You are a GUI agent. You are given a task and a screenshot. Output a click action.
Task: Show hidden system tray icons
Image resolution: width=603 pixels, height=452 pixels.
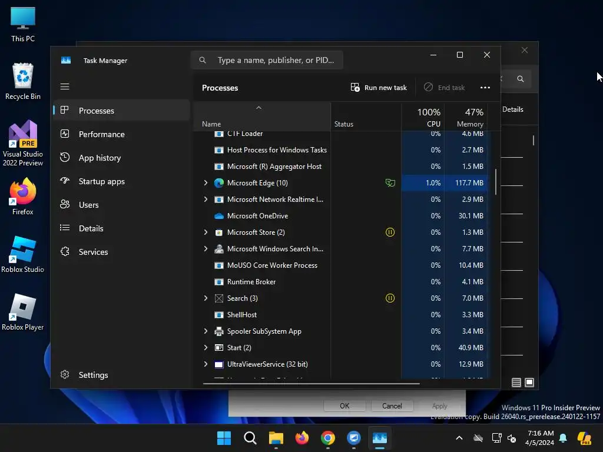click(459, 438)
